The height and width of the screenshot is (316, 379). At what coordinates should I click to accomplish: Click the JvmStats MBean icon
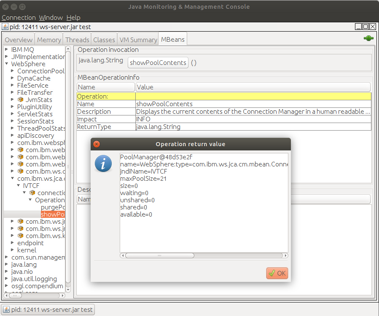tap(20, 100)
